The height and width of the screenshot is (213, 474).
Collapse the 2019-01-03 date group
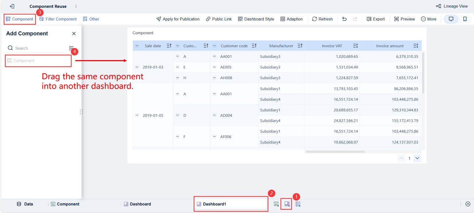137,67
